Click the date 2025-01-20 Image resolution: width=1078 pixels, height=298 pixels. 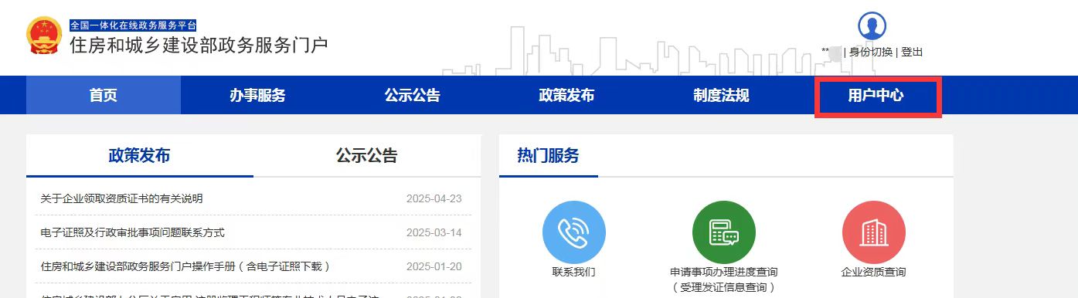tap(434, 266)
